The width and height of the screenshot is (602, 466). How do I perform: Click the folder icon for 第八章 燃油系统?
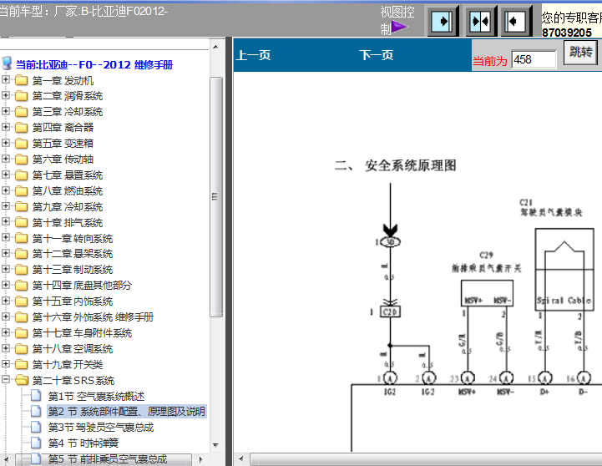point(22,190)
